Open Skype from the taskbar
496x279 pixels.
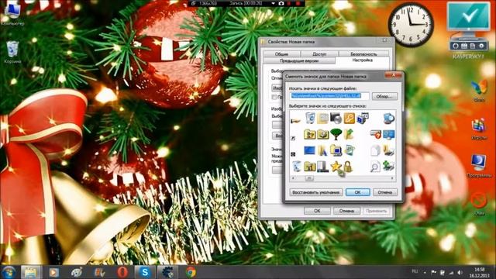coord(145,272)
